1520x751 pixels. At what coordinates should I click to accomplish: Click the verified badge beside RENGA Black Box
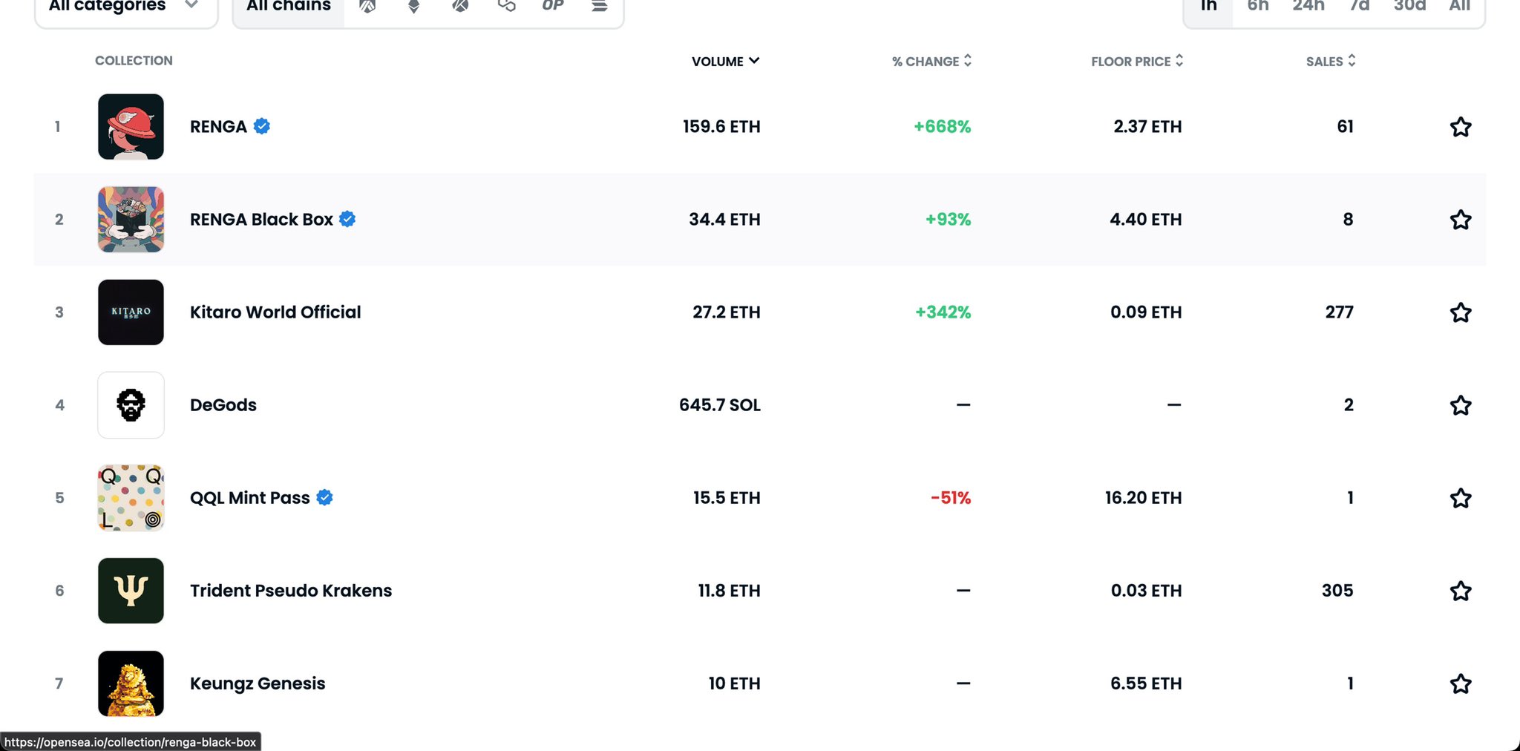(x=347, y=219)
